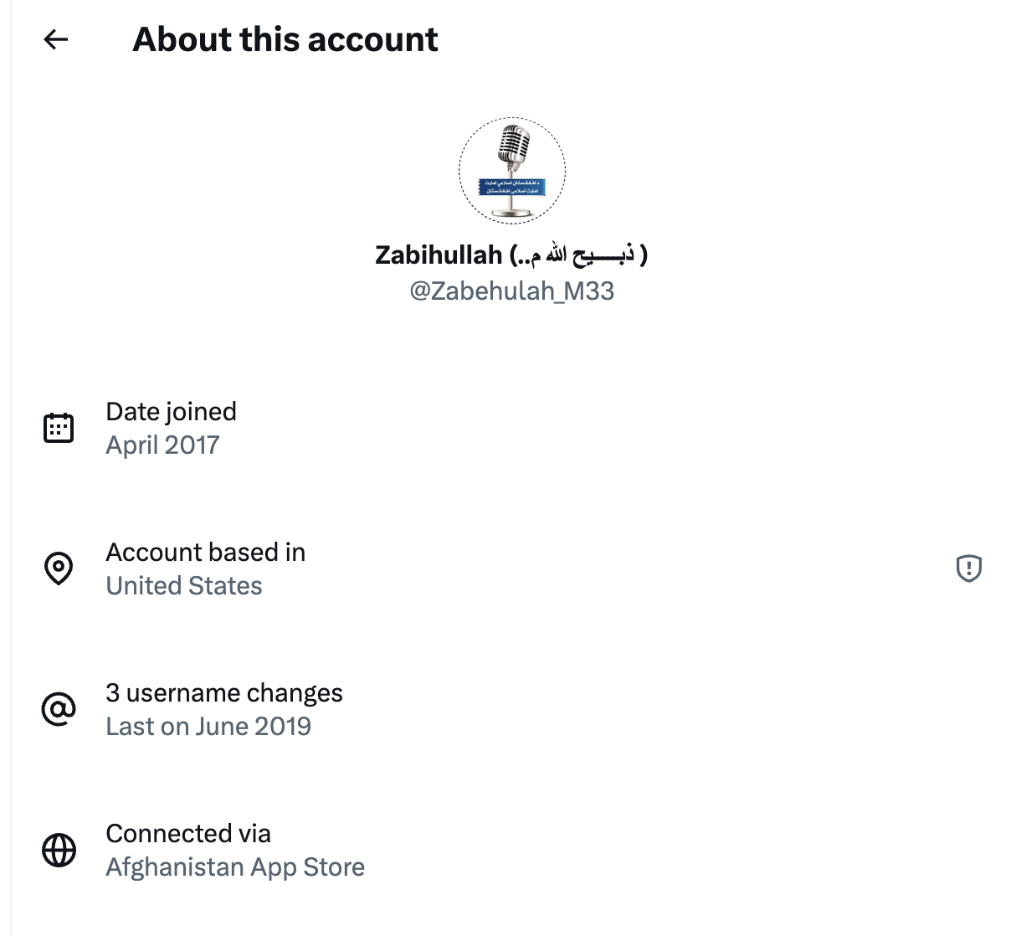The height and width of the screenshot is (936, 1011).
Task: Click the Arabic script in the display name
Action: point(579,255)
